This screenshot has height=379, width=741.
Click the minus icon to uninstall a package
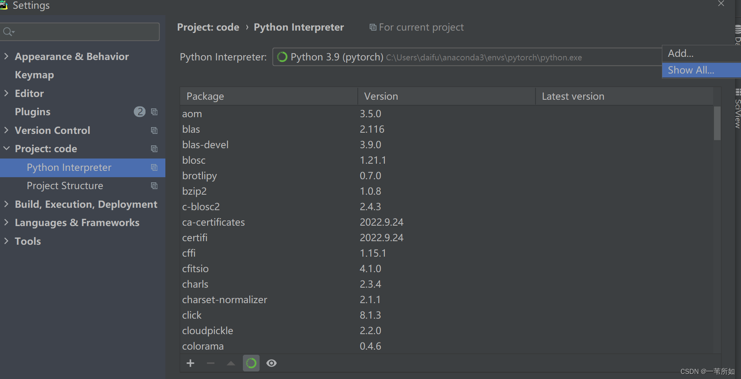pyautogui.click(x=211, y=363)
